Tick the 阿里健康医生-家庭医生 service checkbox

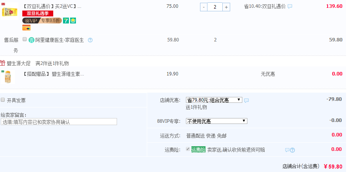coord(25,39)
